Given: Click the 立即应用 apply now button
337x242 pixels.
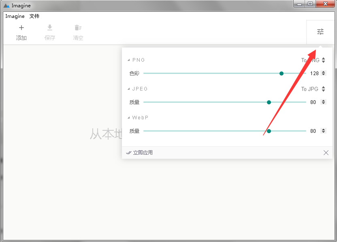Looking at the screenshot, I should 140,153.
